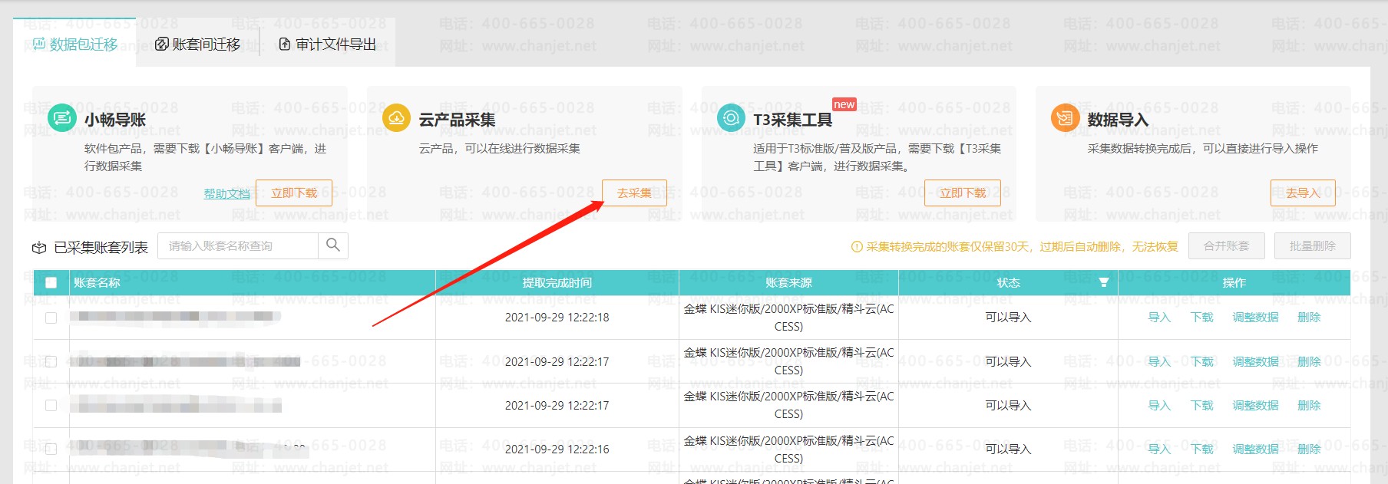Click the 账套来源 cell in the 12:22:18 row
Image resolution: width=1388 pixels, height=484 pixels.
click(788, 318)
